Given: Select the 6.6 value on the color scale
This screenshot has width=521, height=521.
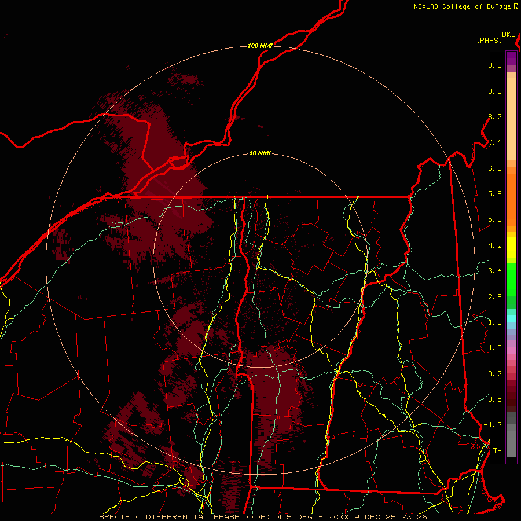Looking at the screenshot, I should (495, 168).
